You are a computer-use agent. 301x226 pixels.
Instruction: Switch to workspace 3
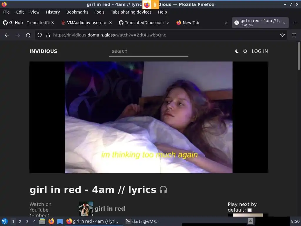tap(27, 222)
